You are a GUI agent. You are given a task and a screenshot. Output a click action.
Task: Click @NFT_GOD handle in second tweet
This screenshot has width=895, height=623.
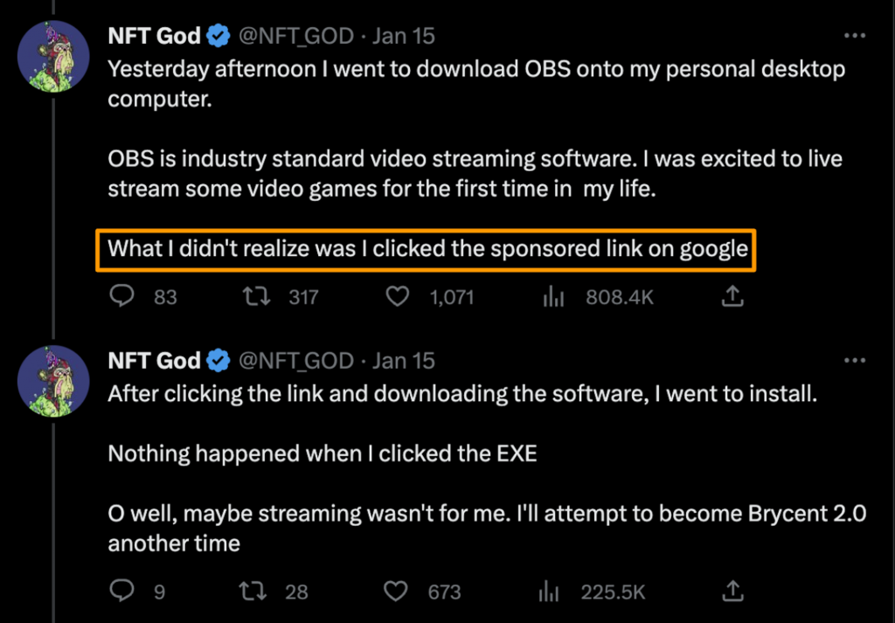point(295,361)
